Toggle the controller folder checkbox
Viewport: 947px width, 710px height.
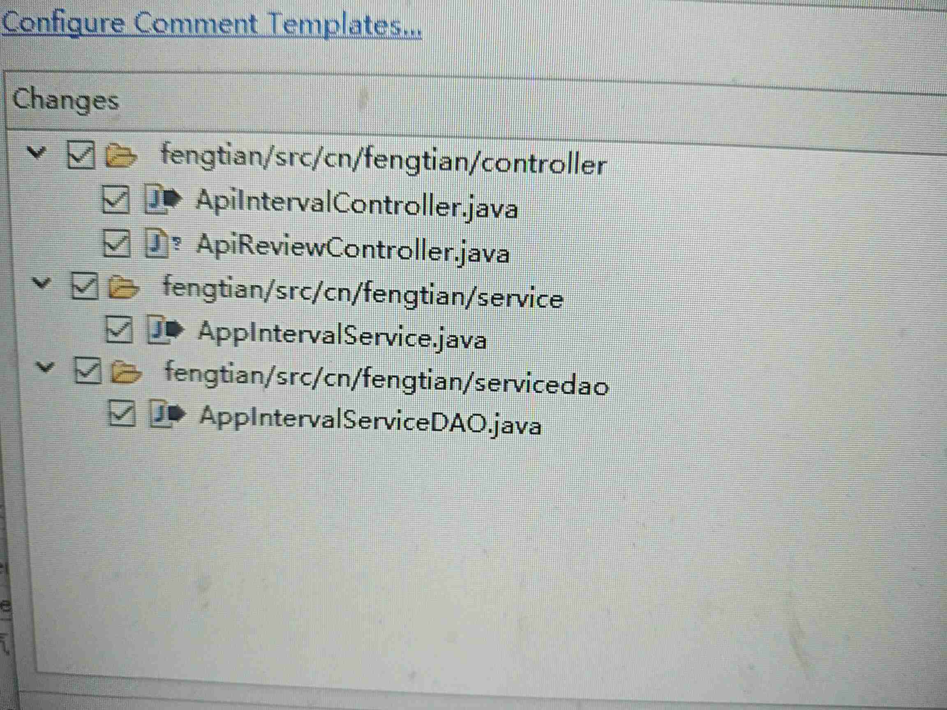tap(81, 155)
